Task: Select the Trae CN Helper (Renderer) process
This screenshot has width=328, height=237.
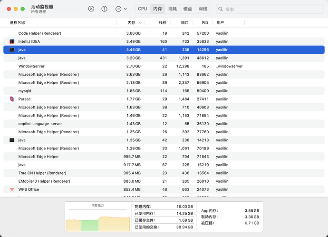Action: 164,173
